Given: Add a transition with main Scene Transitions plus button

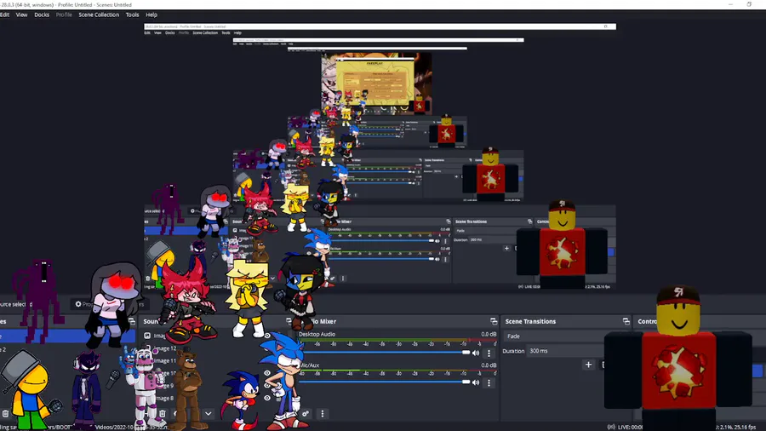Looking at the screenshot, I should pos(588,365).
